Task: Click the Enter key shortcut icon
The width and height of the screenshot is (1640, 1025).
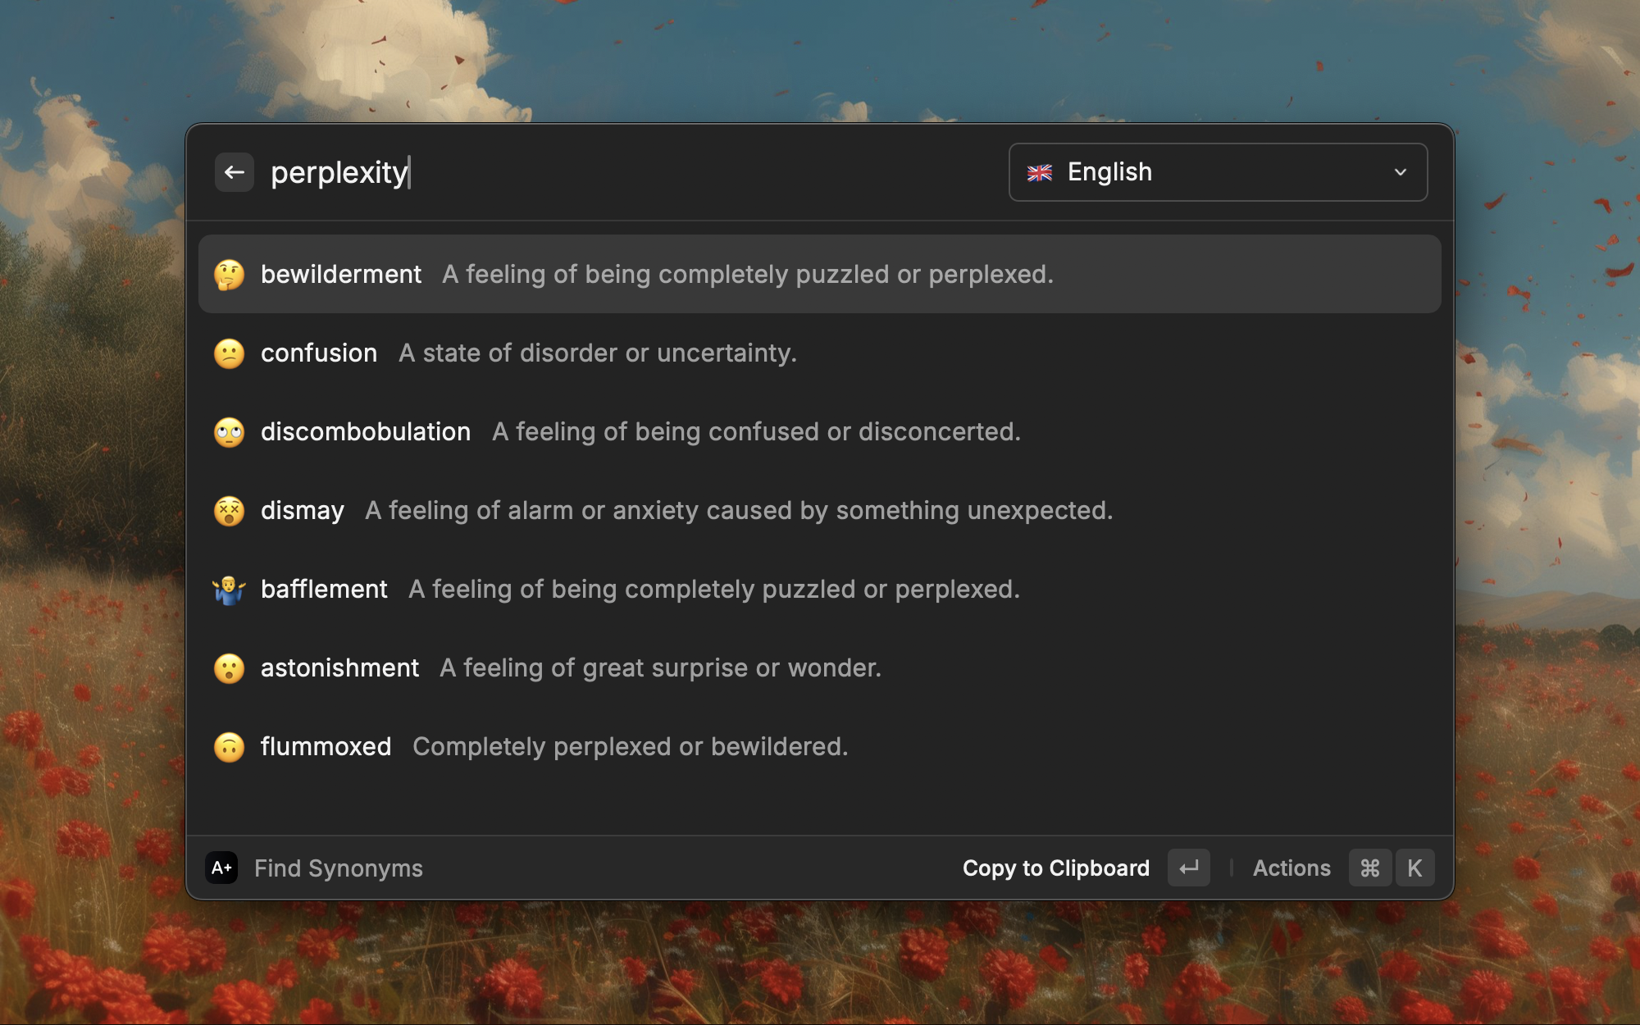Action: 1188,868
